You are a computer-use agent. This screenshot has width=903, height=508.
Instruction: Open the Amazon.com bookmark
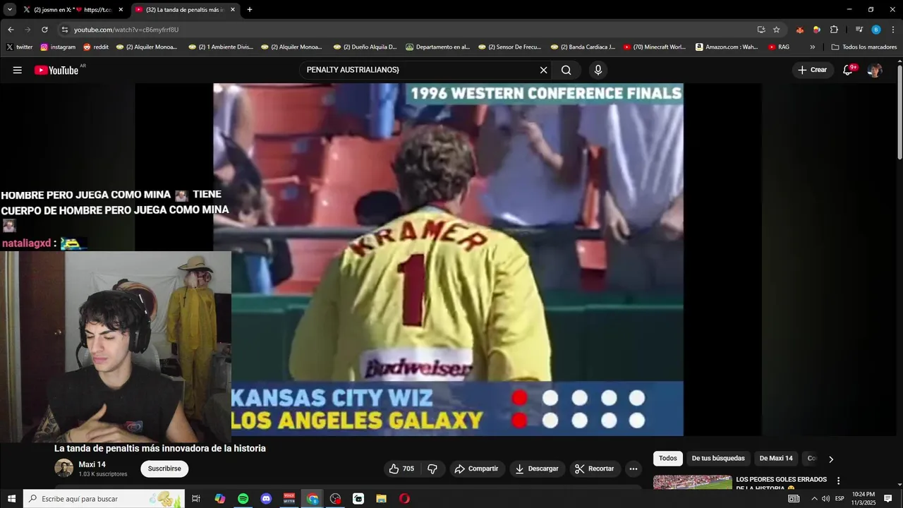727,47
